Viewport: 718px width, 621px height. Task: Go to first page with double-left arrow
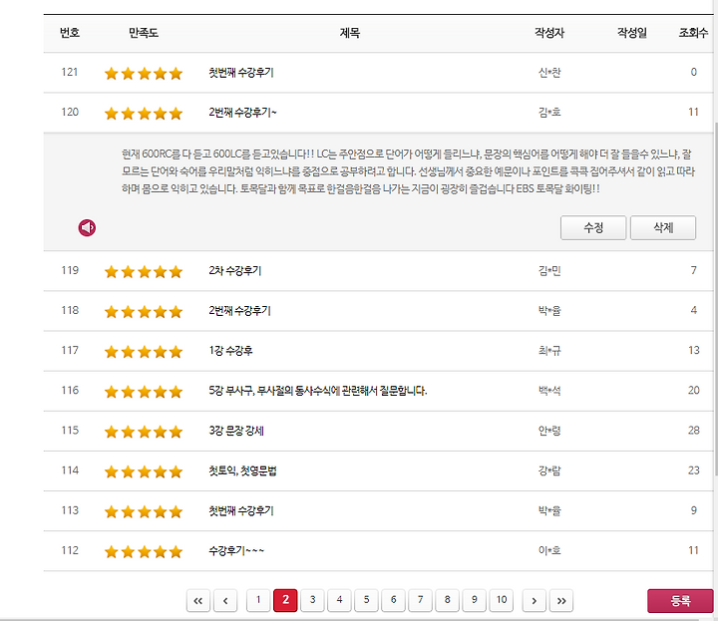[x=198, y=600]
